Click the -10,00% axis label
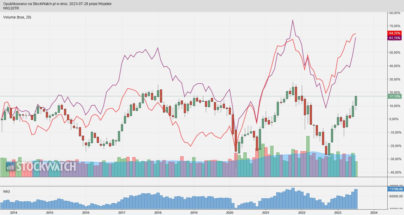 tap(395, 132)
